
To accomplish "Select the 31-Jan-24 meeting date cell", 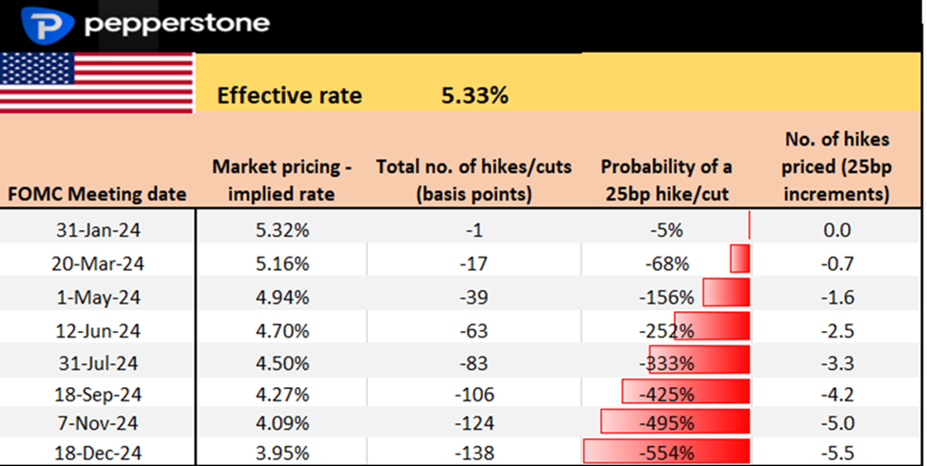I will (x=98, y=229).
